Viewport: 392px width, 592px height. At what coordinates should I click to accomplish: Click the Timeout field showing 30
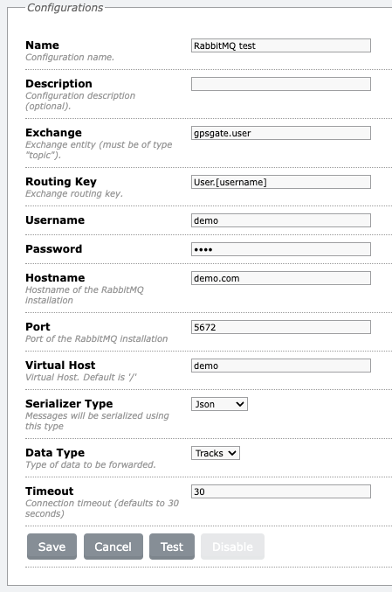pos(281,491)
